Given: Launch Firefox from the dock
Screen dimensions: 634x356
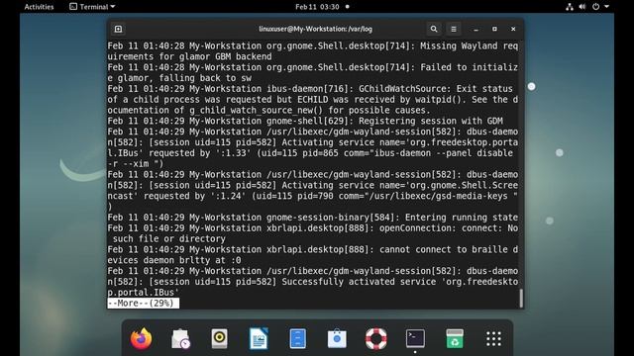Looking at the screenshot, I should [141, 338].
